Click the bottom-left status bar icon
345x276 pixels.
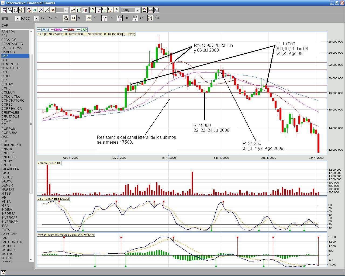[x=4, y=273]
